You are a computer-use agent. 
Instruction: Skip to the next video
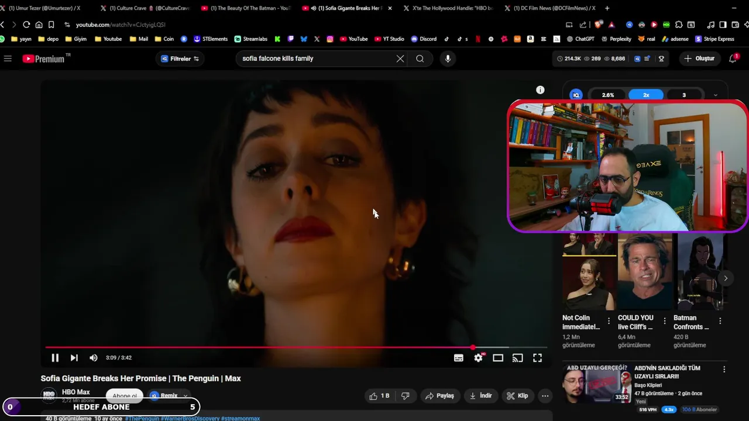click(x=74, y=358)
